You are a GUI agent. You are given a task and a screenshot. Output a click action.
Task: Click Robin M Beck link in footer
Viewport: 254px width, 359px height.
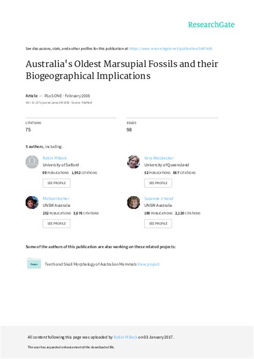[125, 337]
